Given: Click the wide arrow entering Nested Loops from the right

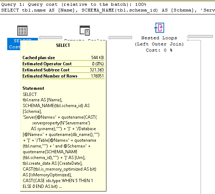Looking at the screenshot, I should (x=200, y=36).
